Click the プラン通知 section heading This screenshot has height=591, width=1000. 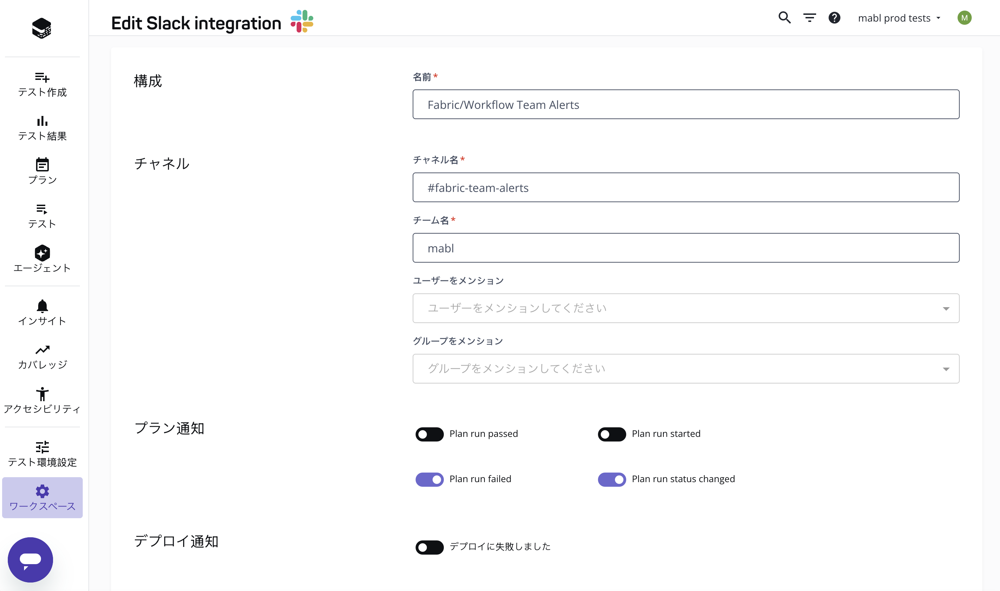[x=169, y=428]
